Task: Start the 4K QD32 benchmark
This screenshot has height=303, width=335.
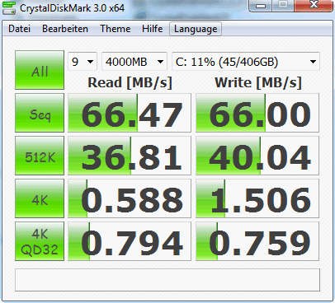Action: pyautogui.click(x=40, y=241)
